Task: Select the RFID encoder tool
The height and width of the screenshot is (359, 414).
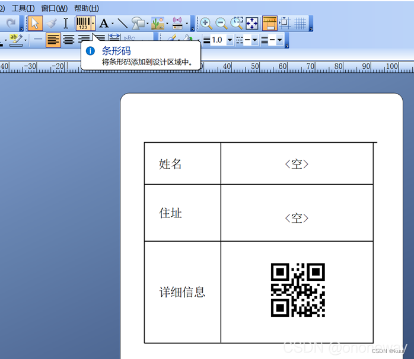Action: click(x=177, y=23)
